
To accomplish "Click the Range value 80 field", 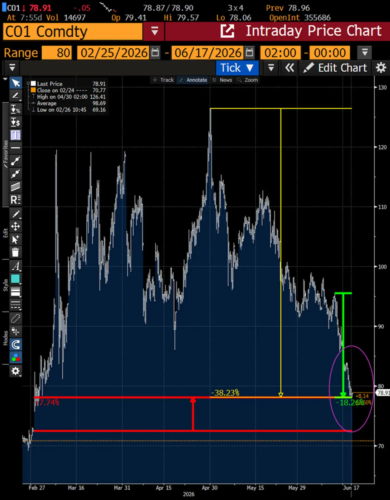I will (x=57, y=53).
